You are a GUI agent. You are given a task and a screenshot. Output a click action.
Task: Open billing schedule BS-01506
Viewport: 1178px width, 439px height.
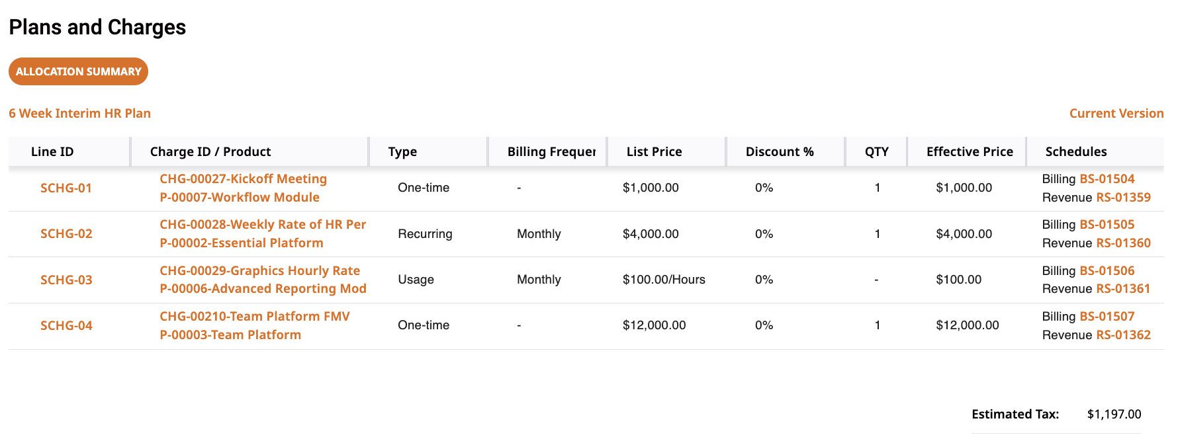(x=1107, y=270)
